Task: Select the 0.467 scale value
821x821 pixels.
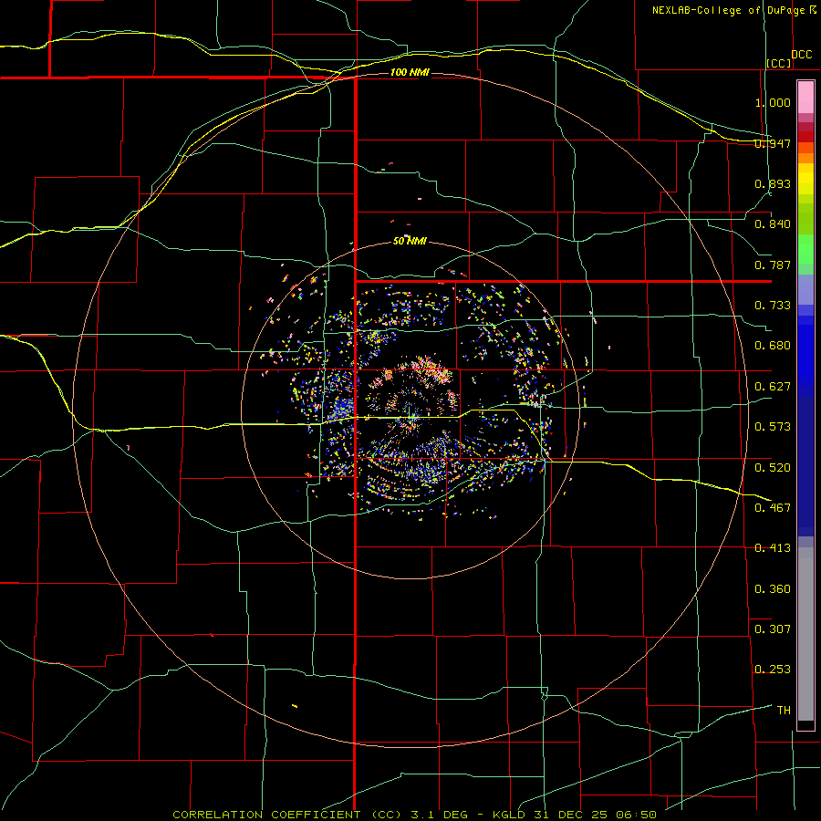Action: (x=773, y=508)
